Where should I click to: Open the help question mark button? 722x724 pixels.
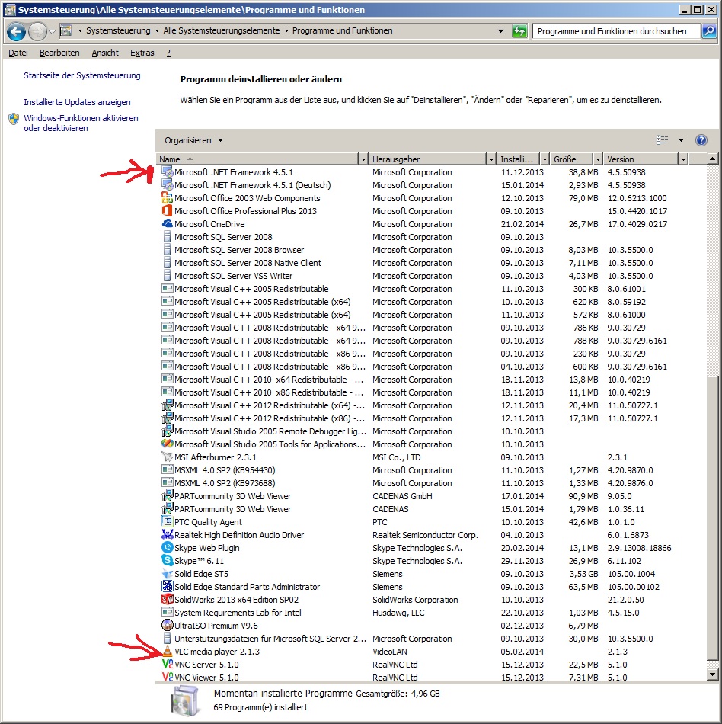(x=701, y=140)
